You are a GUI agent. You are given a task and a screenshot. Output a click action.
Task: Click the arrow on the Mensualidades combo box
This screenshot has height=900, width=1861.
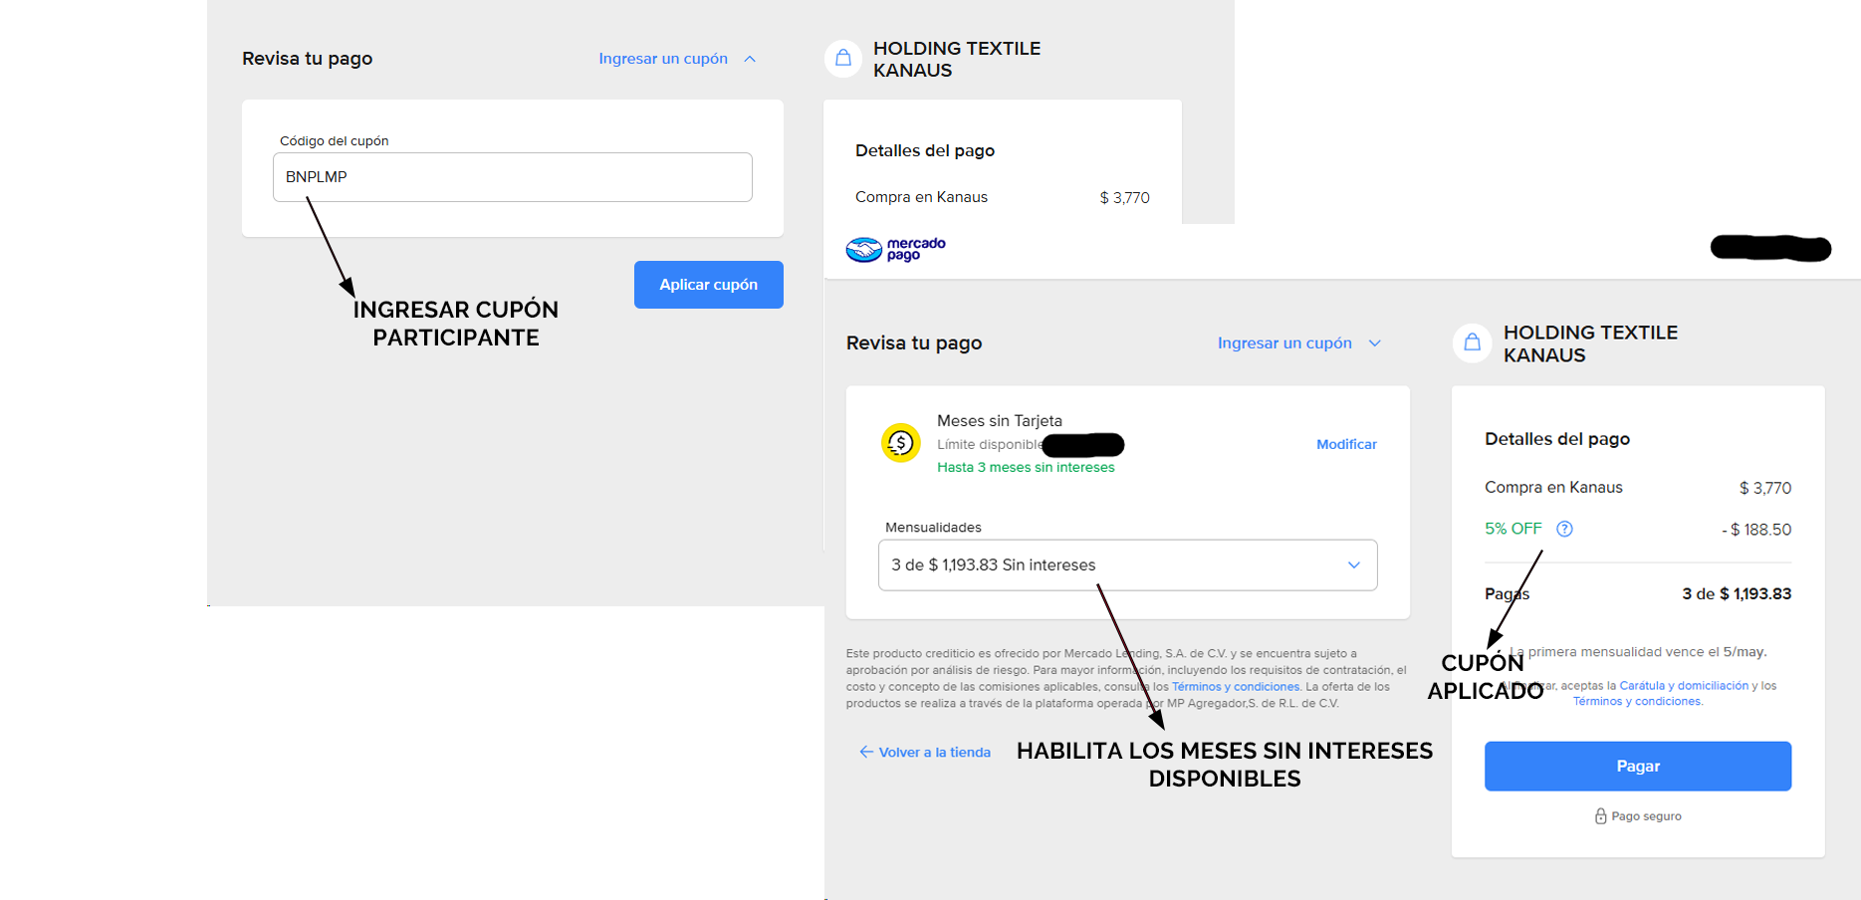tap(1353, 564)
